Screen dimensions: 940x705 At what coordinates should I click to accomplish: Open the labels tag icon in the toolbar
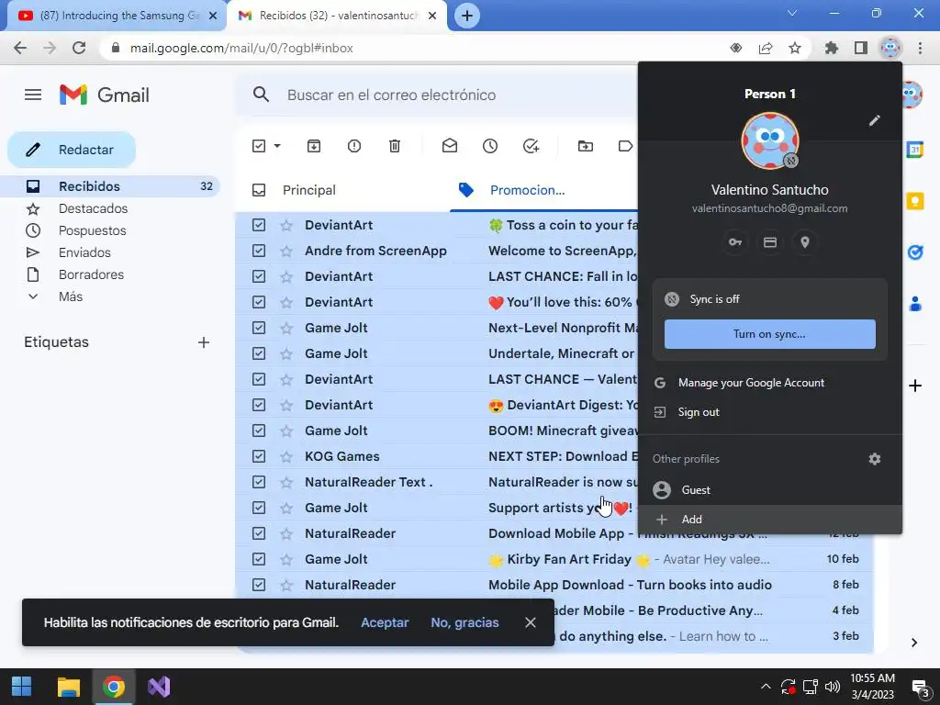coord(625,146)
